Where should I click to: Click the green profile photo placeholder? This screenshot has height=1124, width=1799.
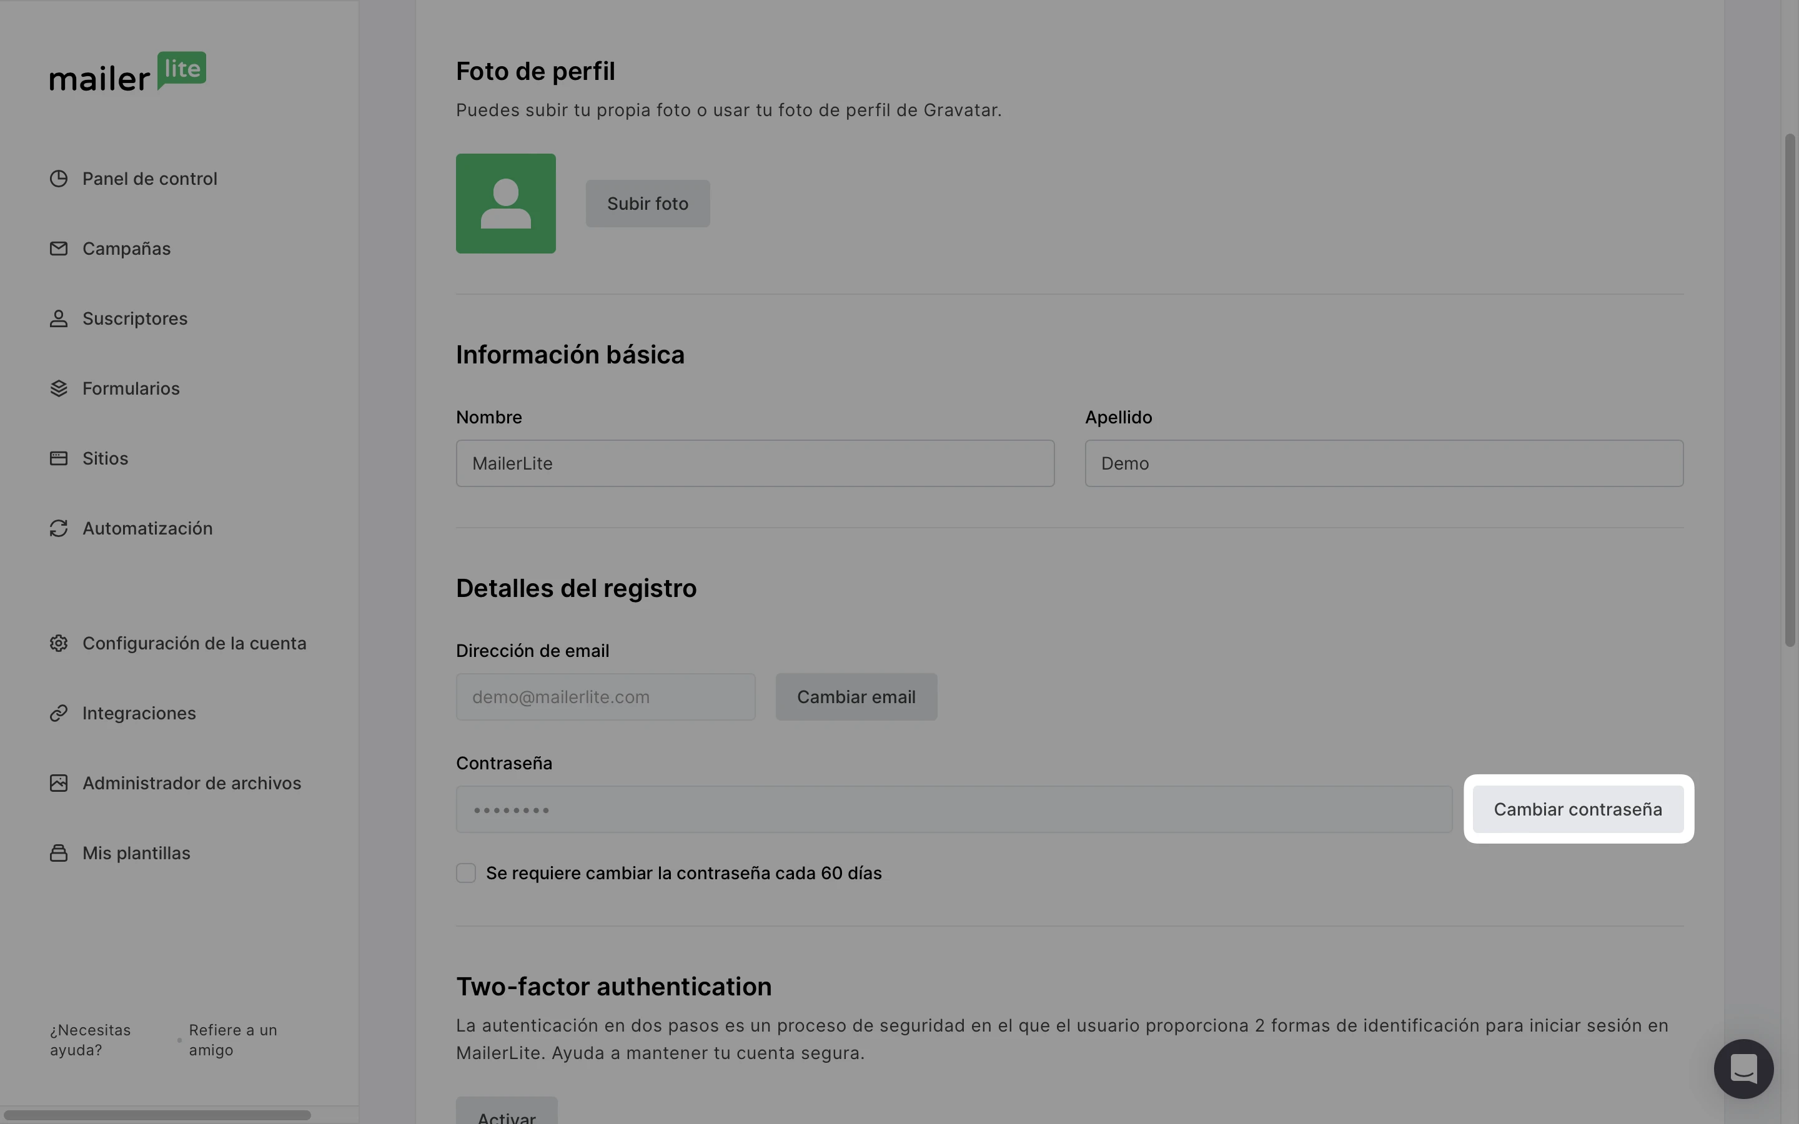pyautogui.click(x=505, y=204)
